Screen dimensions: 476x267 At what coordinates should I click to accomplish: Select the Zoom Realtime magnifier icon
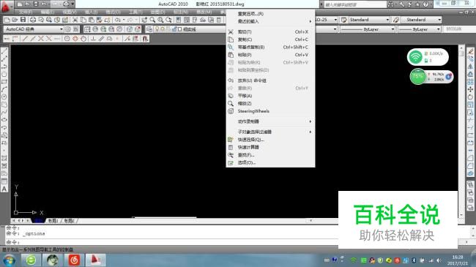pyautogui.click(x=152, y=20)
